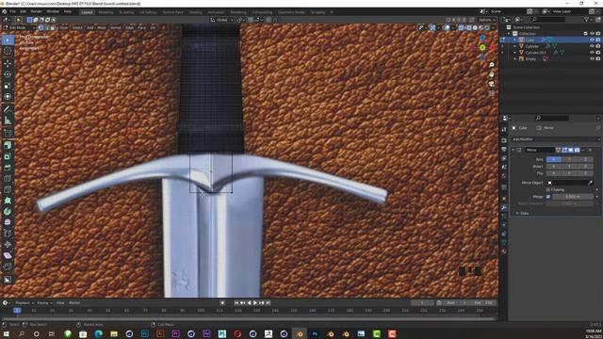603x339 pixels.
Task: Open the Window menu
Action: click(x=53, y=11)
